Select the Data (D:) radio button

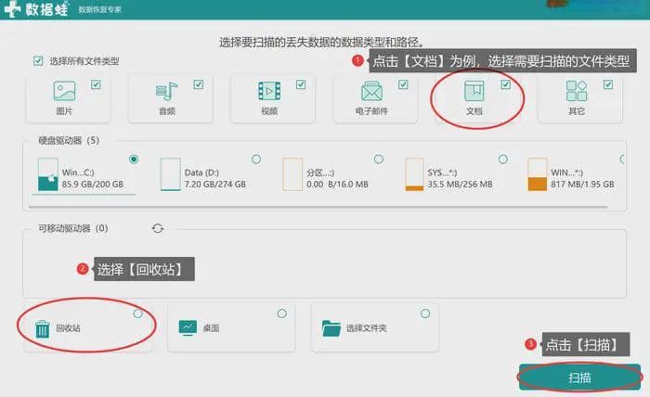pos(256,159)
